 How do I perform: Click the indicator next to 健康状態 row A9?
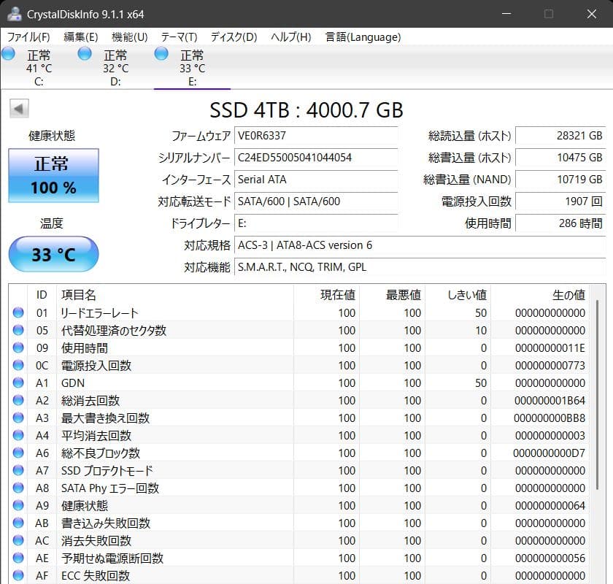(18, 505)
